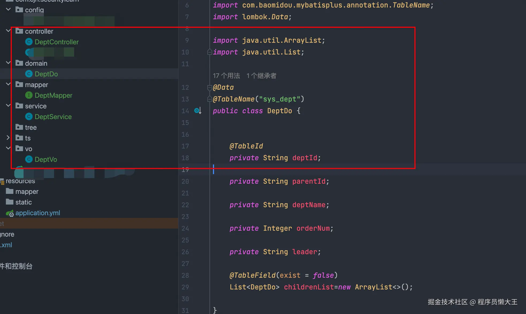Click the DeptMapper interface icon
526x314 pixels.
tap(29, 95)
